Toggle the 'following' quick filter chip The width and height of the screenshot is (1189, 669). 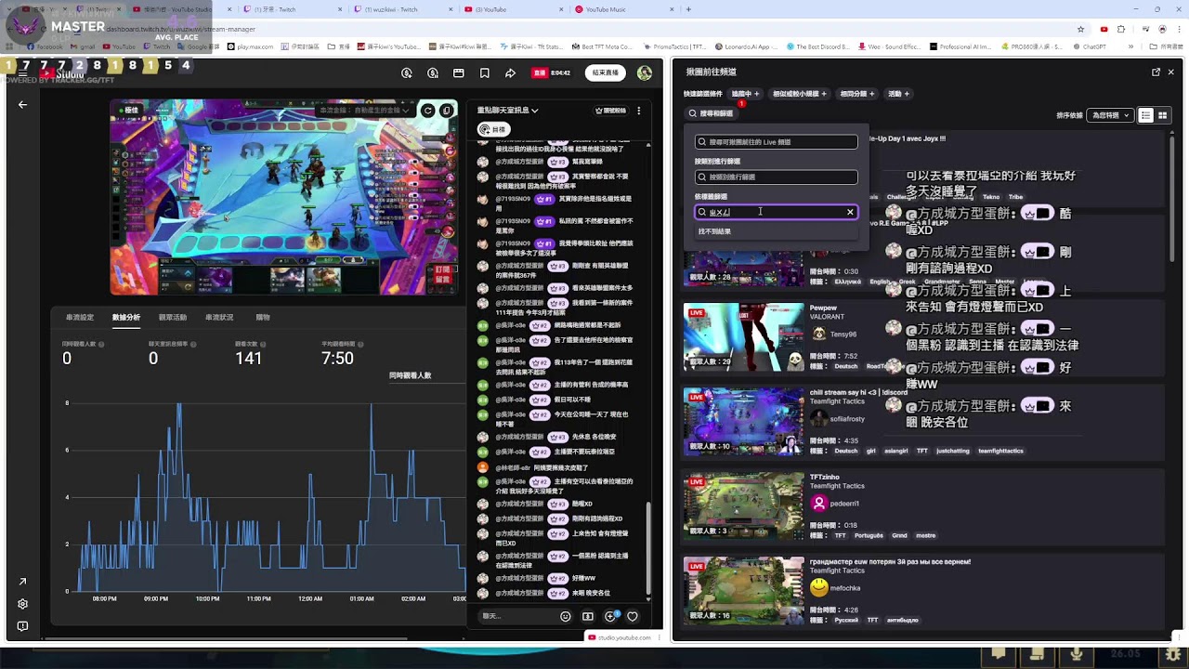point(745,94)
